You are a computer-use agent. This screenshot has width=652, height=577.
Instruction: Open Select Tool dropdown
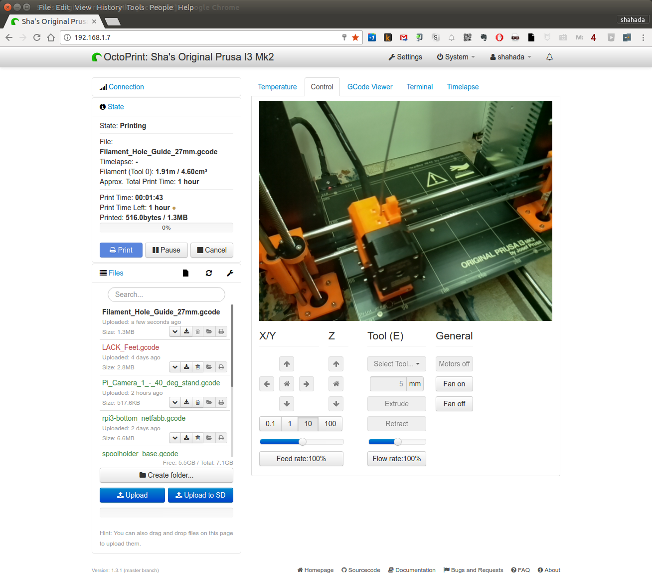click(x=397, y=364)
